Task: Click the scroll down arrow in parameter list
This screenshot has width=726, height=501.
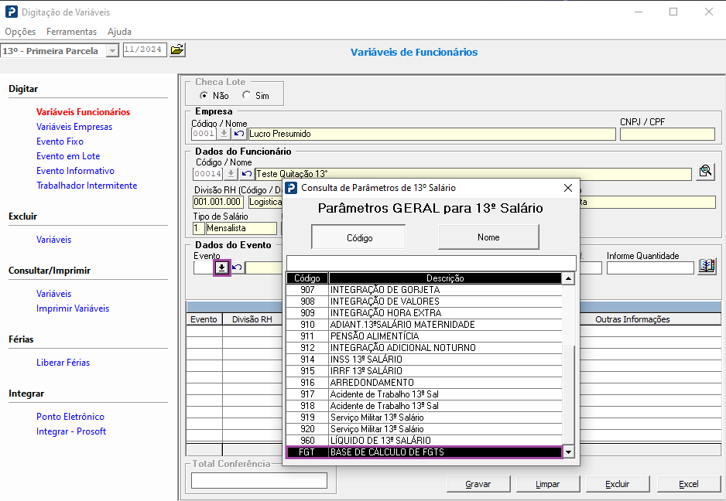Action: 568,452
